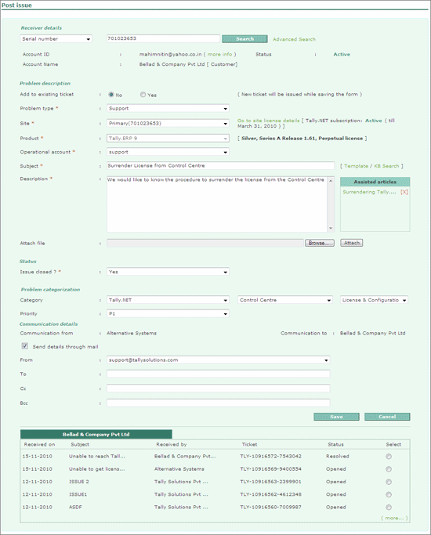431x535 pixels.
Task: Select ticket TLY-10916560-7009987 radio button
Action: [x=389, y=507]
